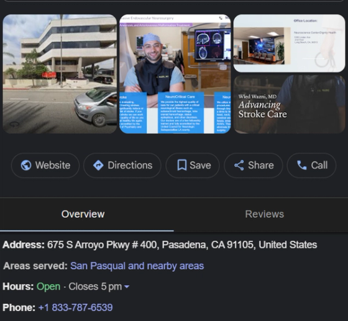Share this business listing
Screen dimensions: 348x321
coord(261,165)
